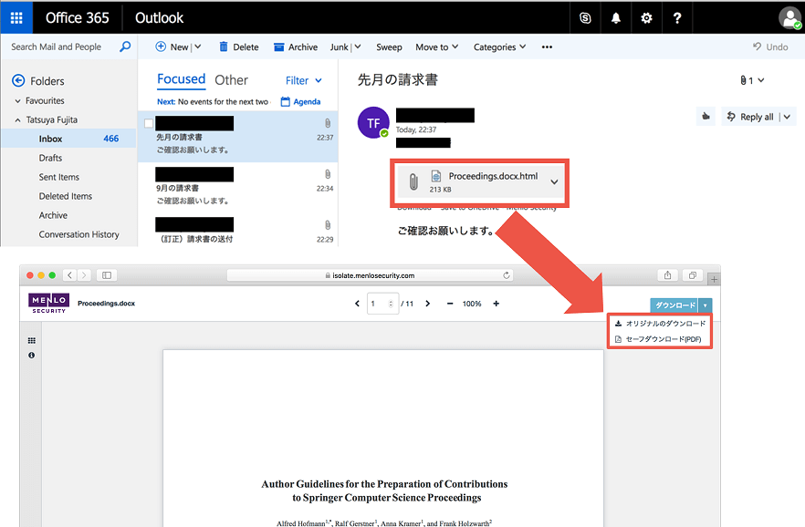805x527 pixels.
Task: Open the Office 365 app launcher grid
Action: 16,18
